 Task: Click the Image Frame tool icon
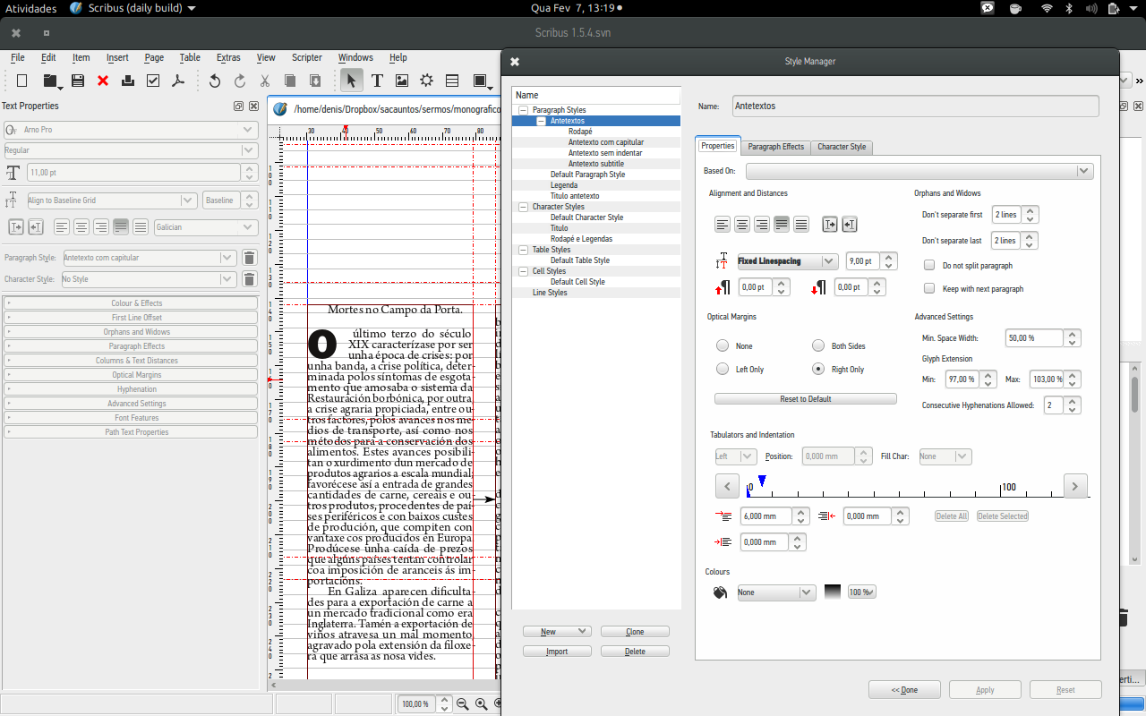402,81
